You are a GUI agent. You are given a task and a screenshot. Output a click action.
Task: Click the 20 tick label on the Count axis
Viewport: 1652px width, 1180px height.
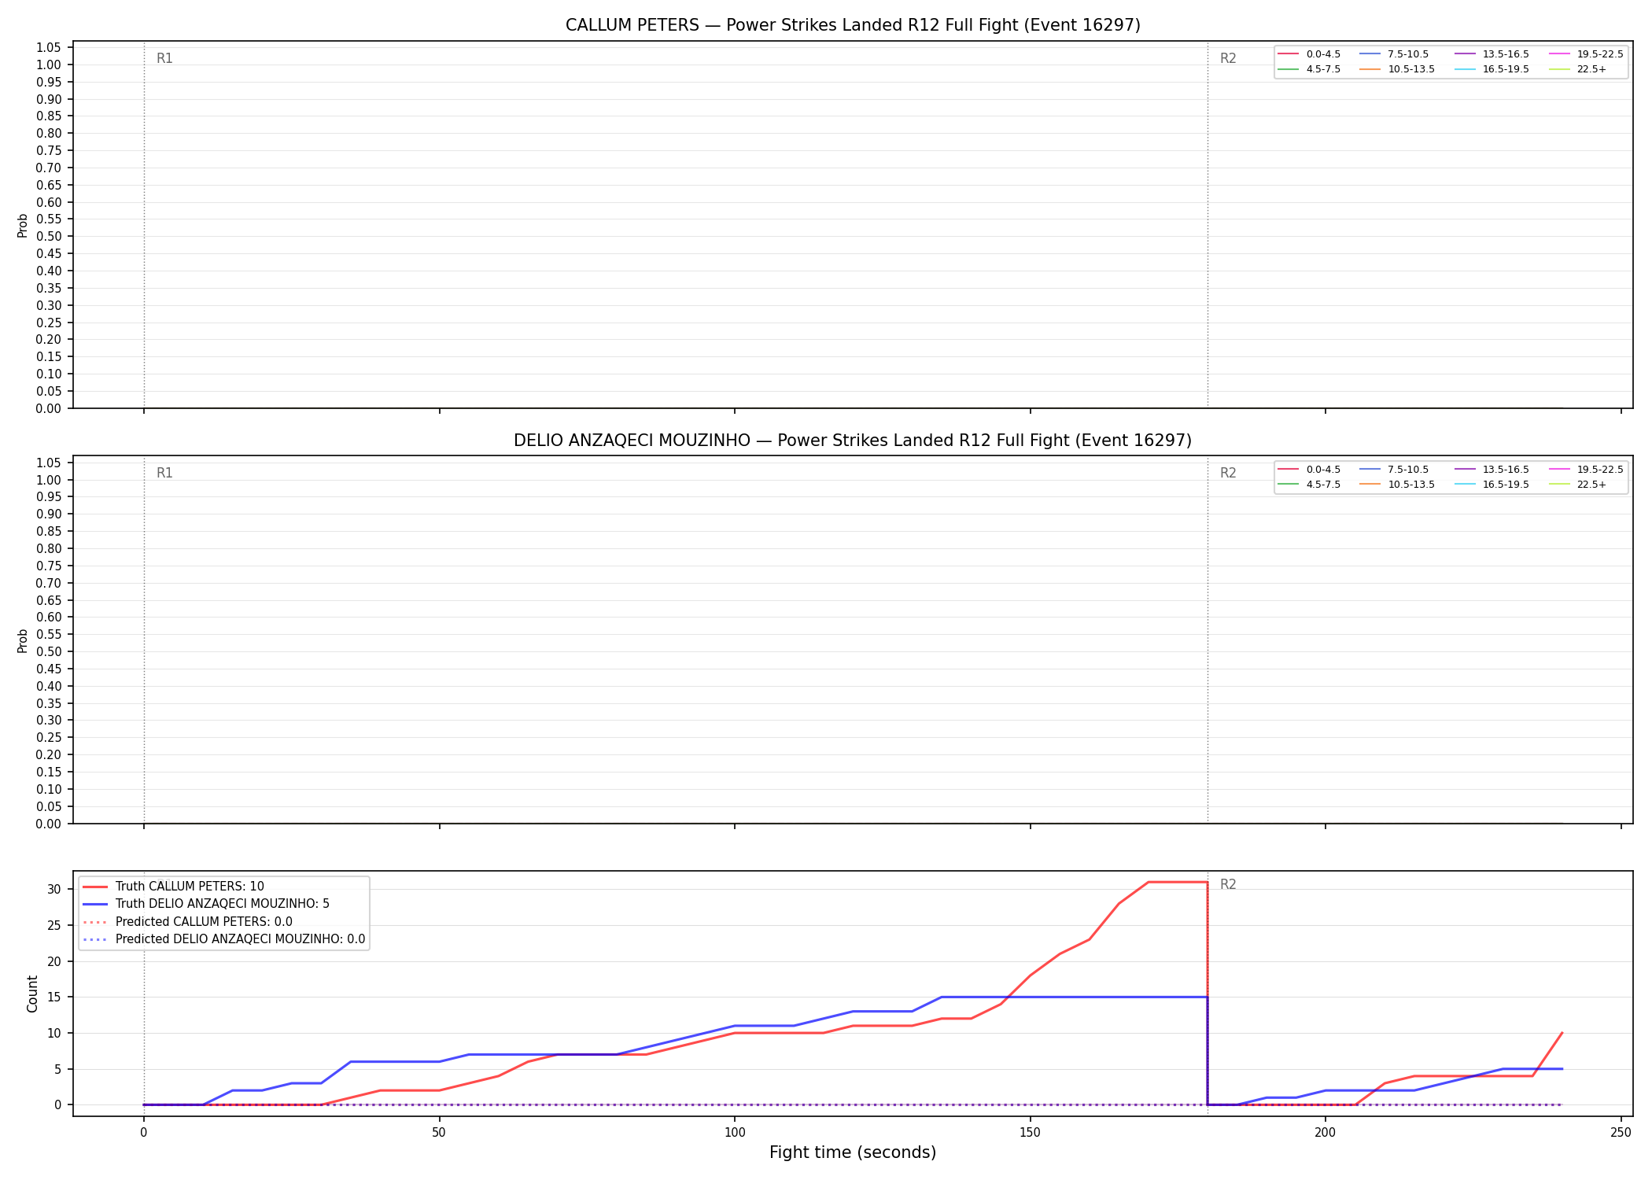tap(53, 961)
